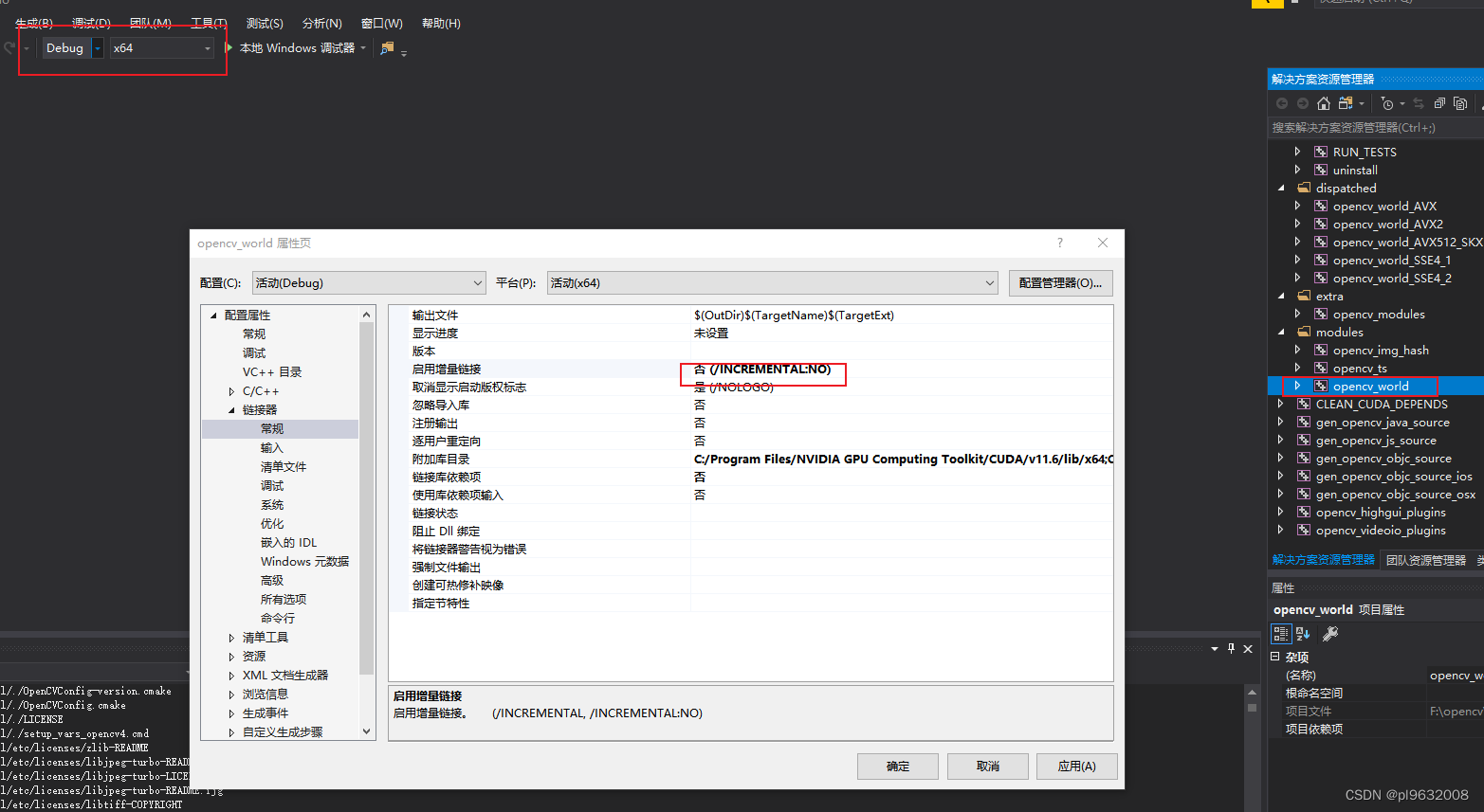1484x812 pixels.
Task: Select opencv_videoio_plugins project
Action: tap(1381, 530)
